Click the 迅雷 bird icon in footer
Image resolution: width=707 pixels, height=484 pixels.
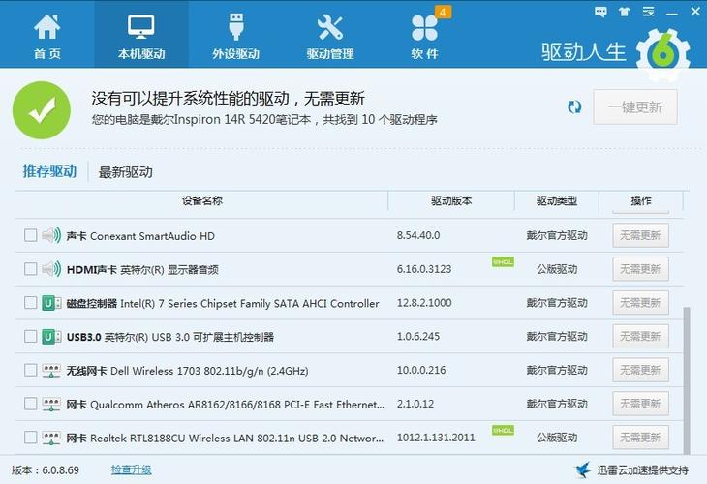click(583, 470)
